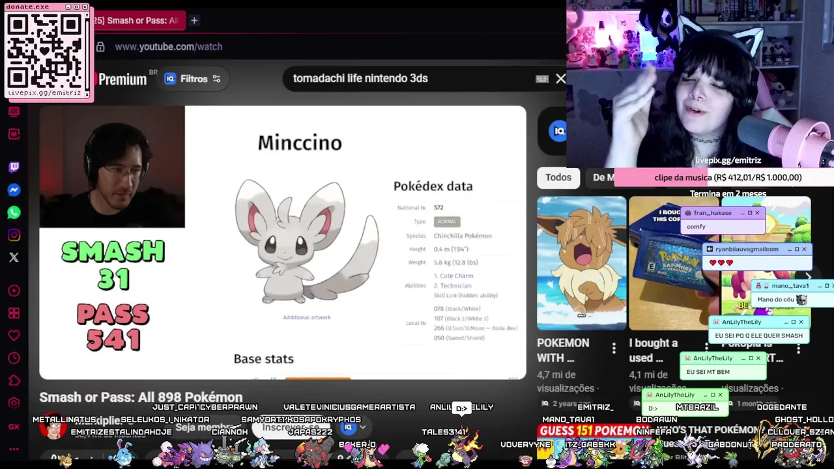Click the 'POKEMON WITH' video title
This screenshot has width=834, height=469.
click(563, 350)
